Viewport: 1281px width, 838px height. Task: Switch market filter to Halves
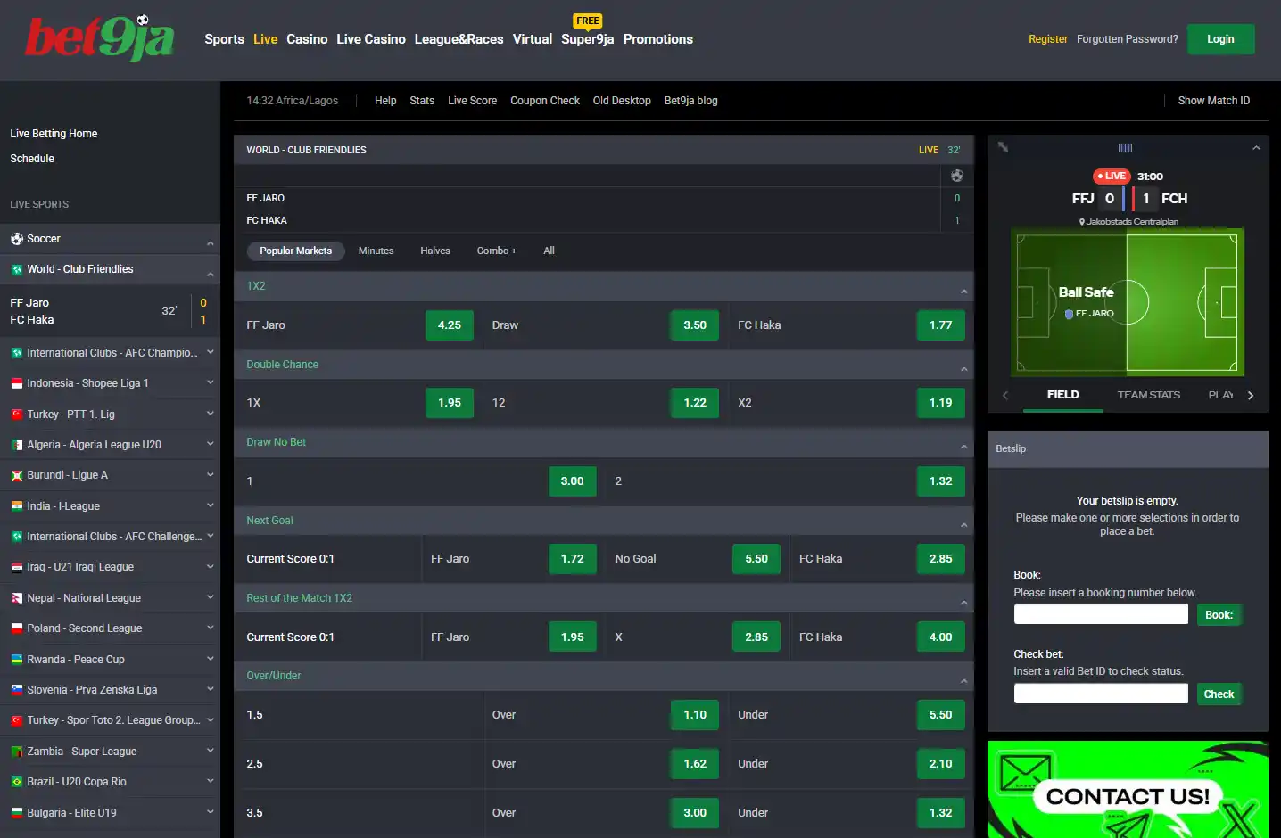pos(435,251)
